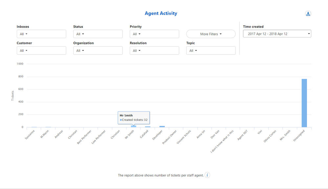The width and height of the screenshot is (328, 189).
Task: Click the Galahad bar in chart
Action: pyautogui.click(x=148, y=127)
